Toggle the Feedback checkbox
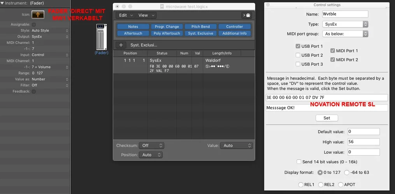Screen dimensions: 395x194 click(34, 92)
